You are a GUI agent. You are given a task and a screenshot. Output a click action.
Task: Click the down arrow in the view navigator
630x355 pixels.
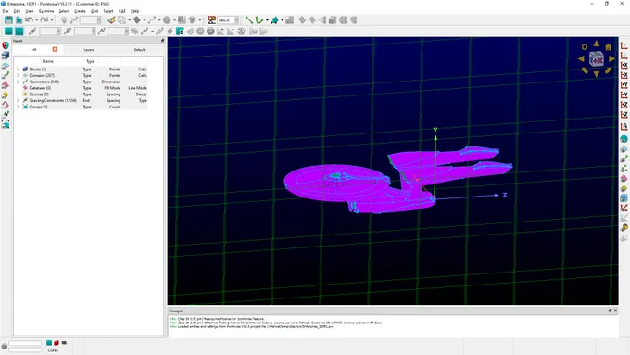[x=597, y=74]
